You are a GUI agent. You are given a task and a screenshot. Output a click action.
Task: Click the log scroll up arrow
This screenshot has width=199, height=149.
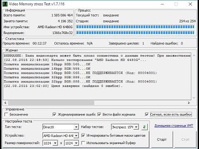194,55
